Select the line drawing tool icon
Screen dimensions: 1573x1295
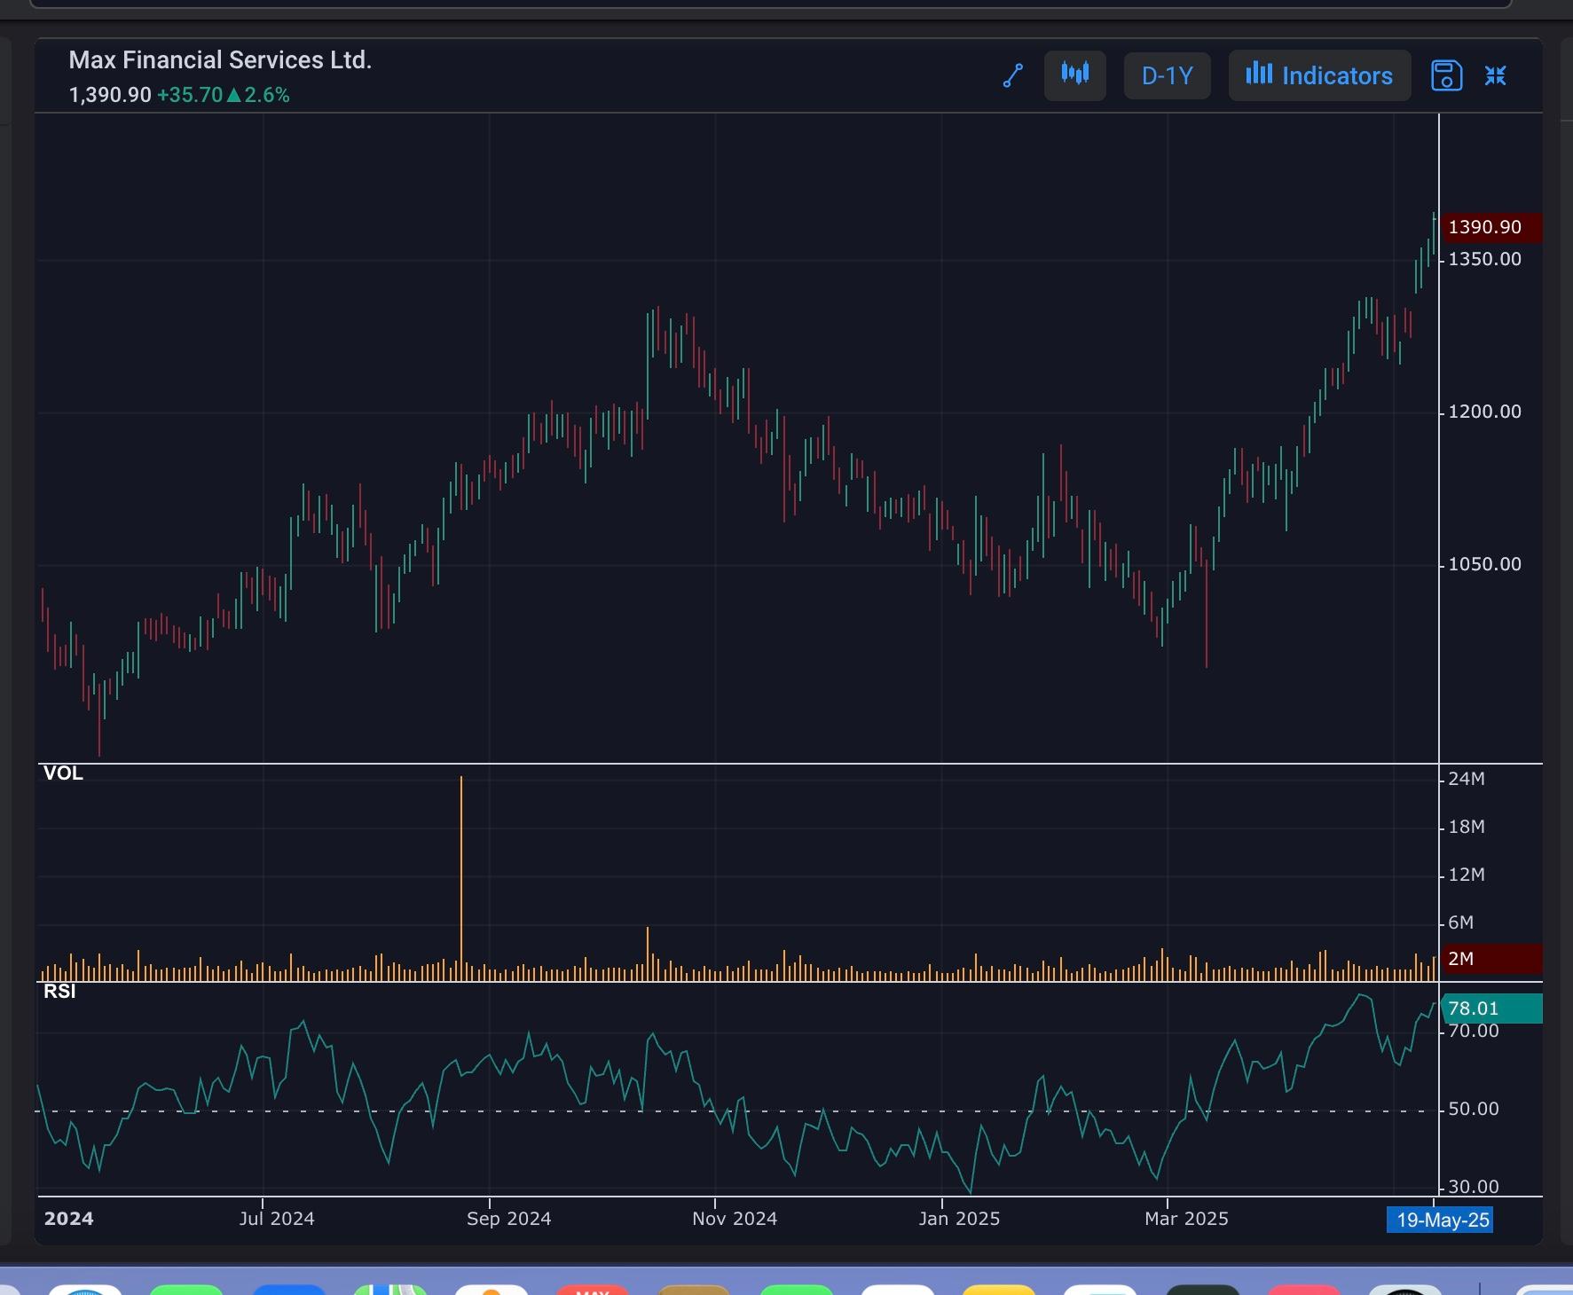point(1013,76)
